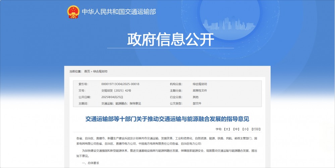Click the 主题词 field label
335x168 pixels.
tap(83, 104)
